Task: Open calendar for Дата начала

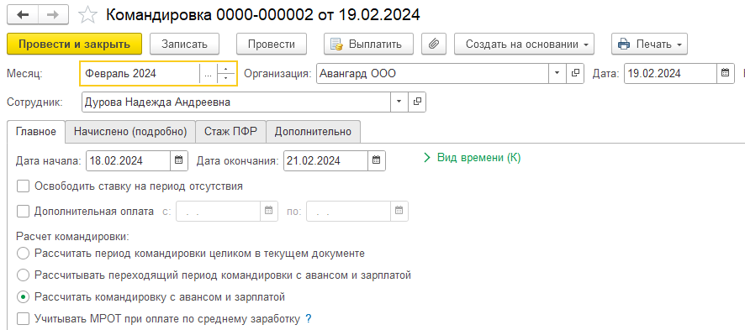Action: coord(178,160)
